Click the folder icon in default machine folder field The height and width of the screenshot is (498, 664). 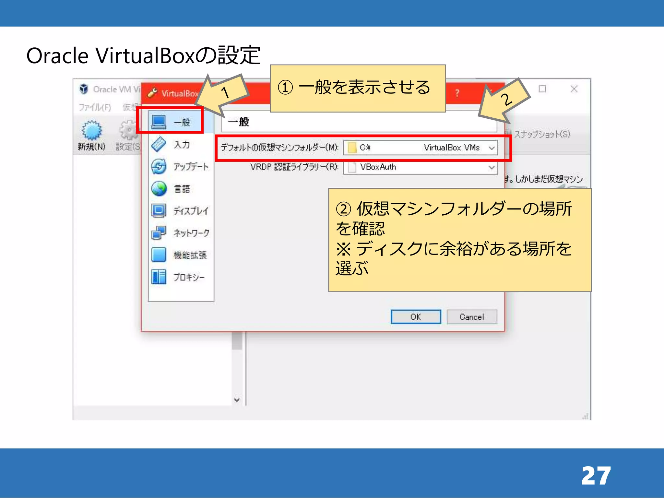352,148
